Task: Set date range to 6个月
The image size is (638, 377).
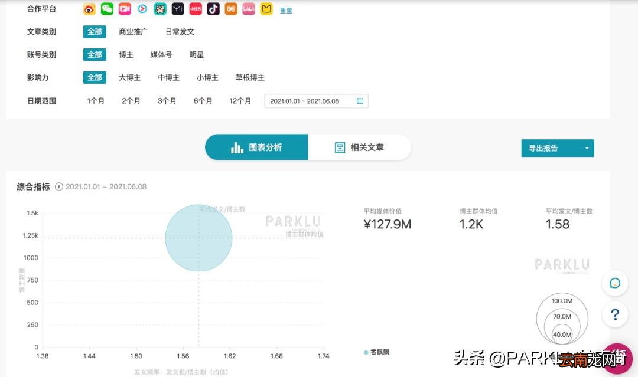Action: click(203, 101)
